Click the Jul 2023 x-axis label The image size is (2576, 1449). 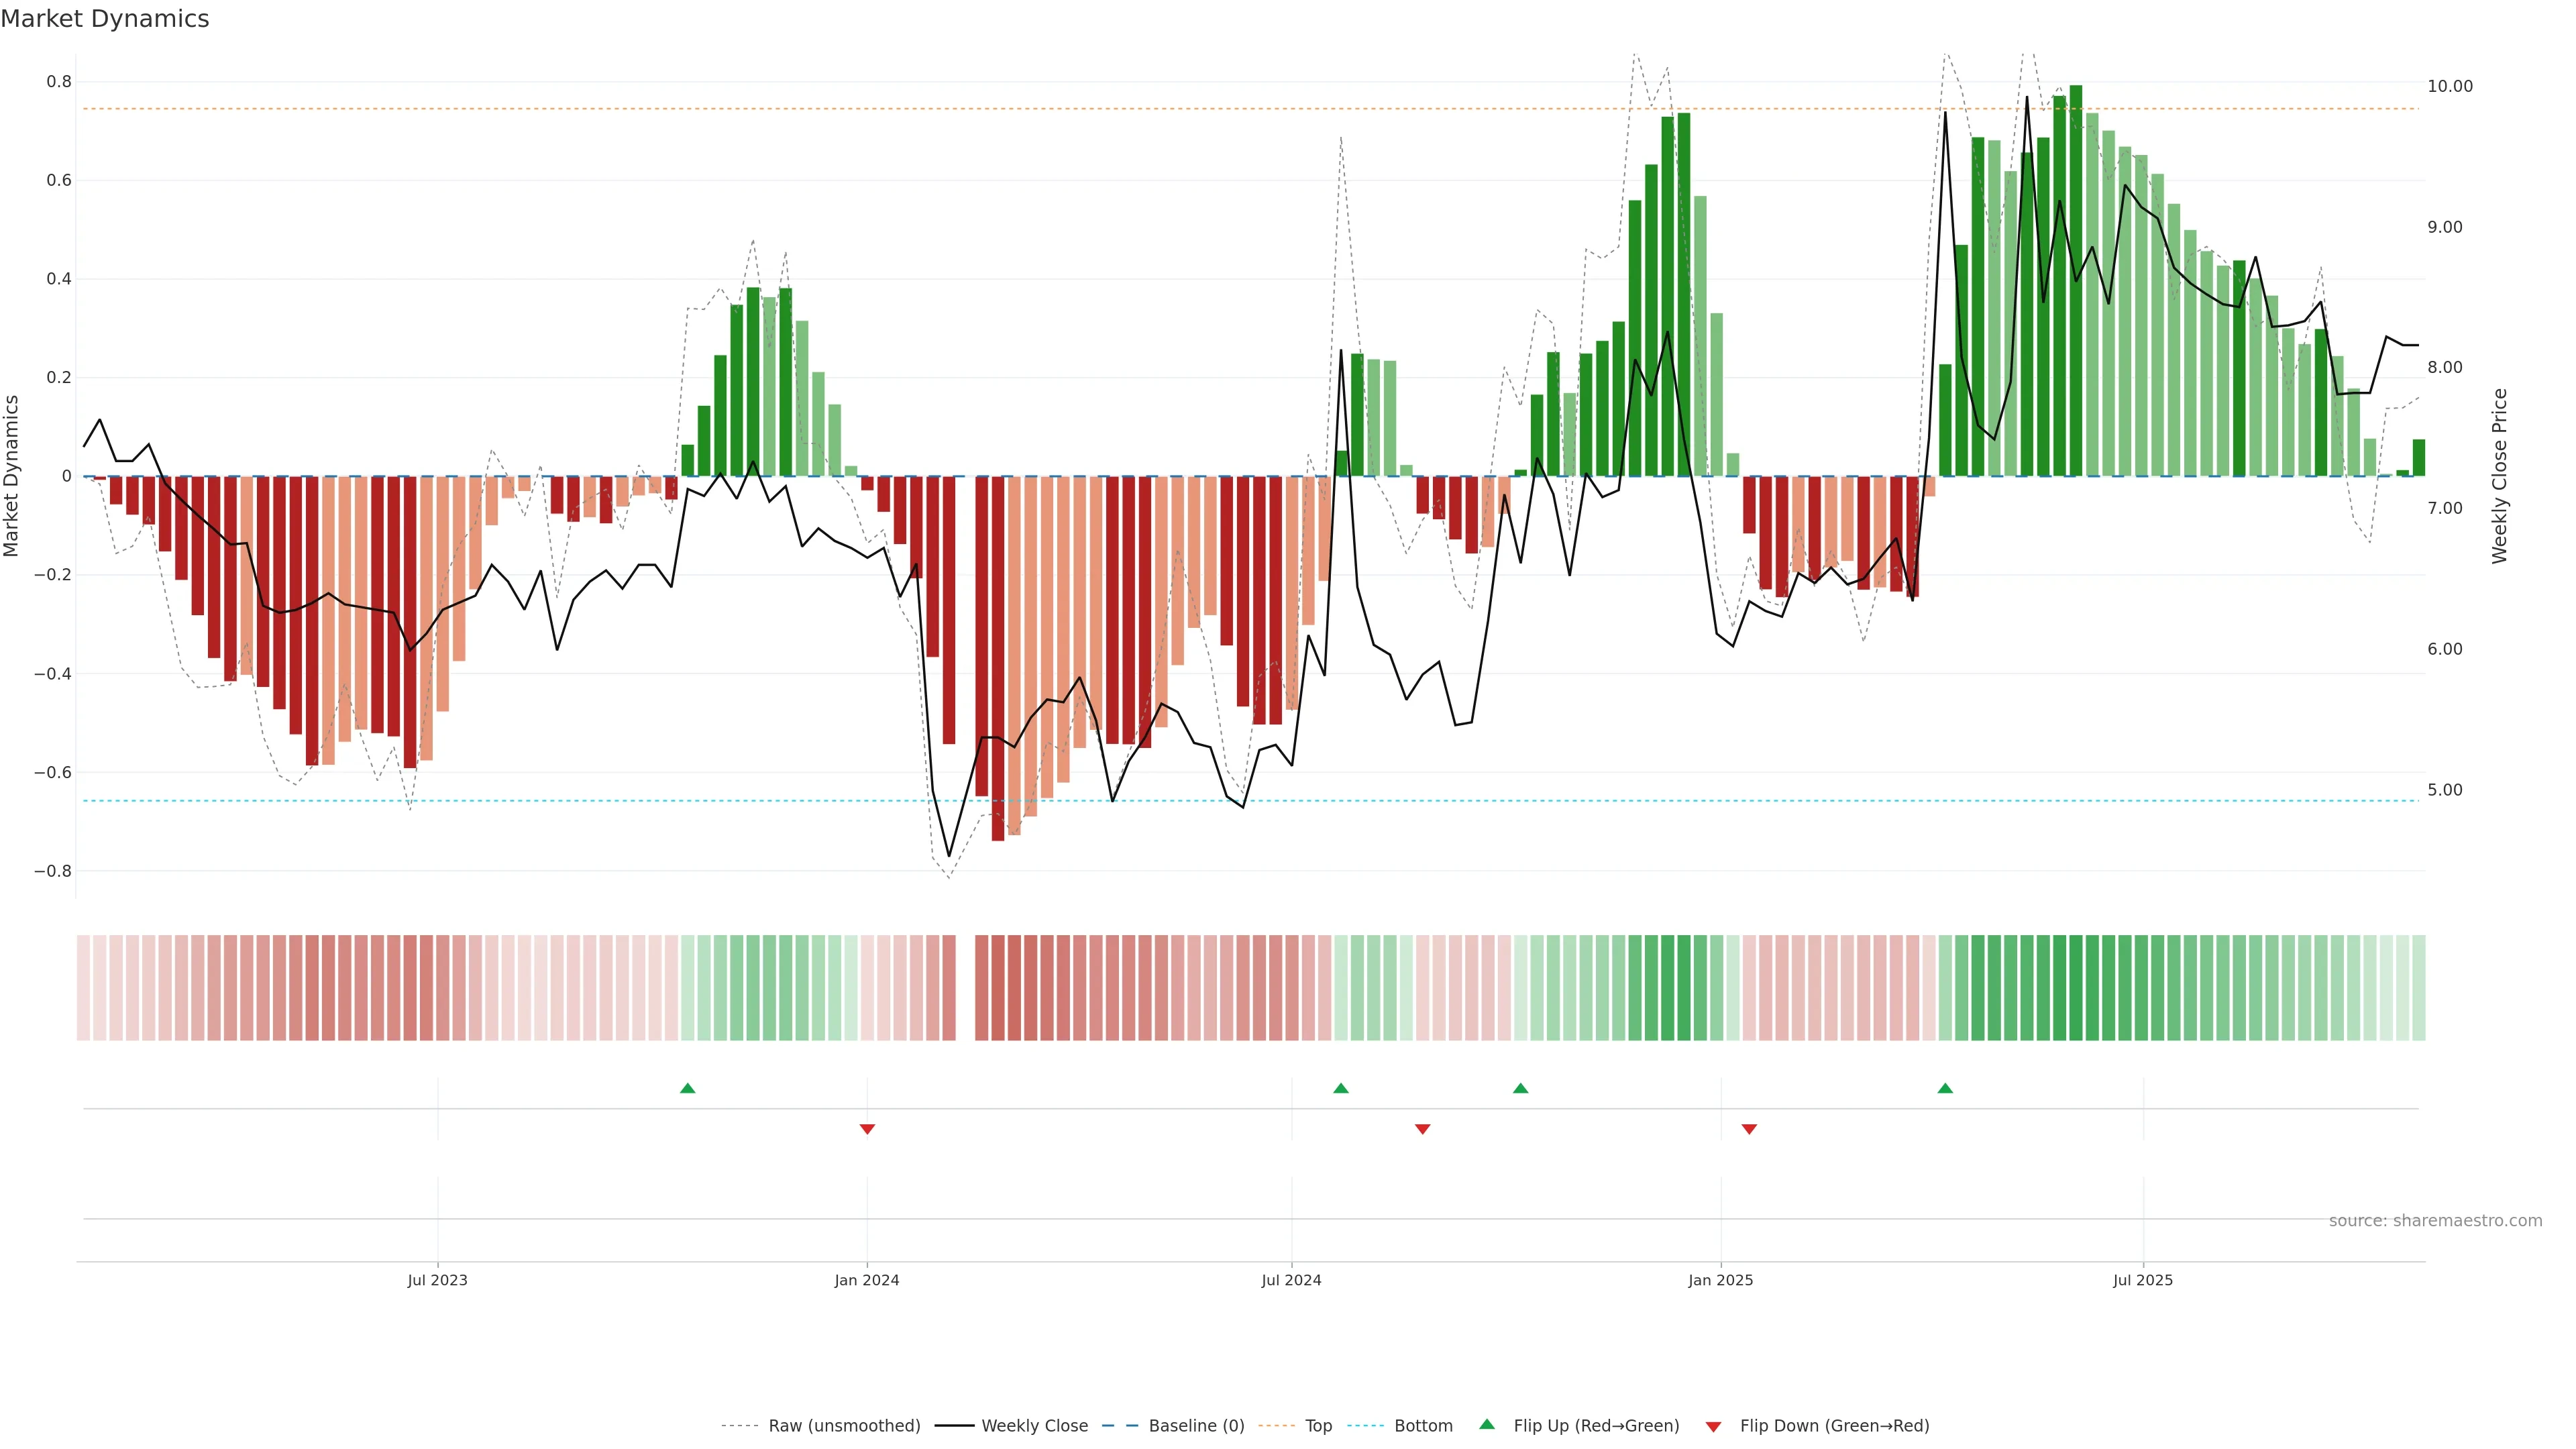[x=437, y=1280]
